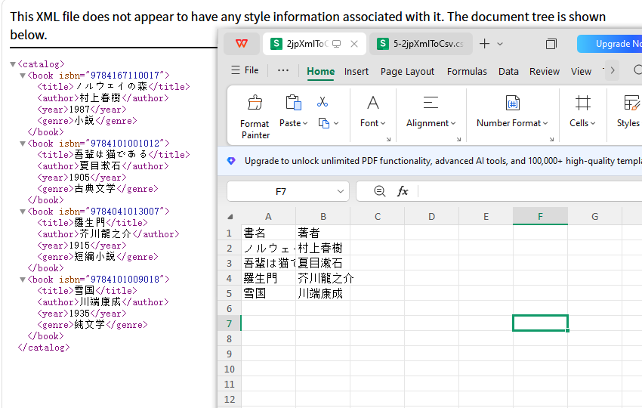This screenshot has height=408, width=642.
Task: Open the Page Layout ribbon tab
Action: coord(407,71)
